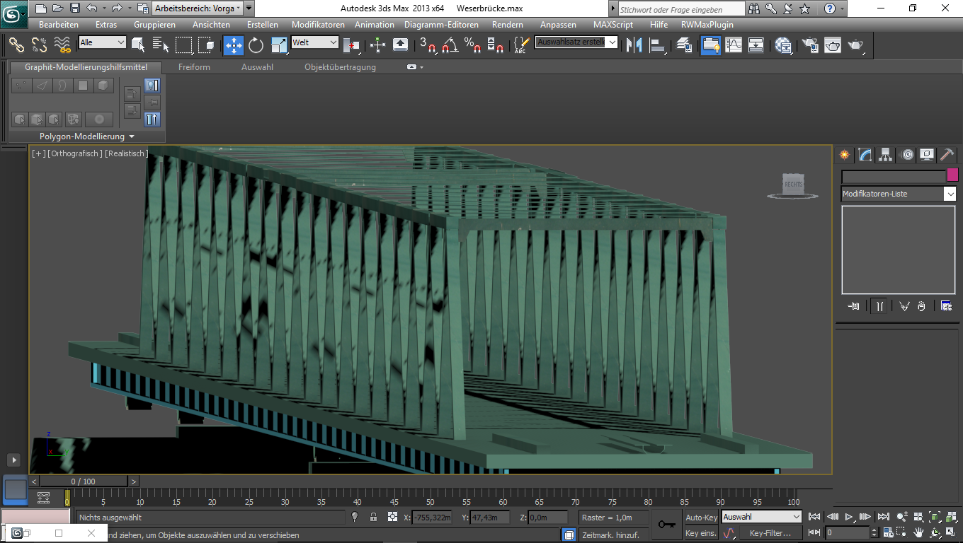The width and height of the screenshot is (963, 543).
Task: Open the Rendern menu
Action: pos(507,25)
